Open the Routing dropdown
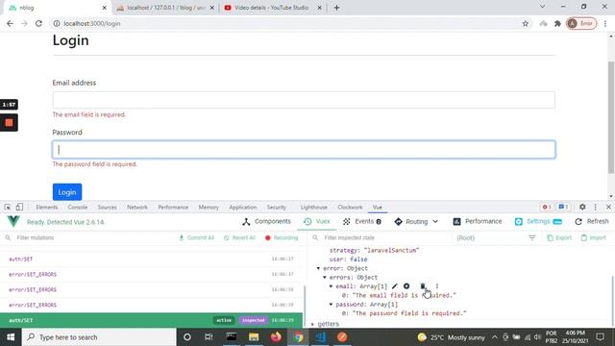 point(416,222)
